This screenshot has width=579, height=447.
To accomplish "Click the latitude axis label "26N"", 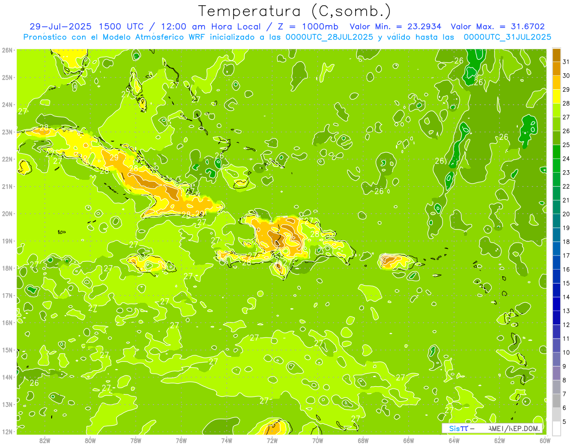I will [7, 50].
